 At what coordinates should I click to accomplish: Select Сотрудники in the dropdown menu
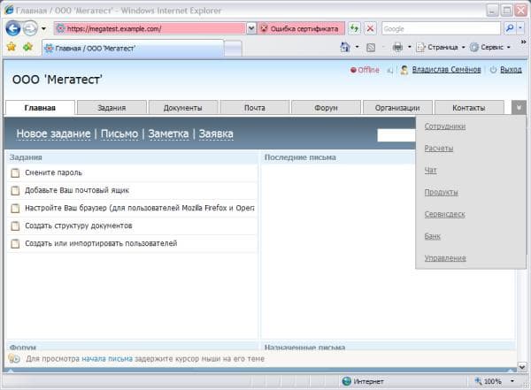click(445, 126)
